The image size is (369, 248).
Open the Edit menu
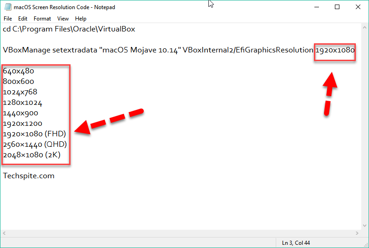point(23,19)
